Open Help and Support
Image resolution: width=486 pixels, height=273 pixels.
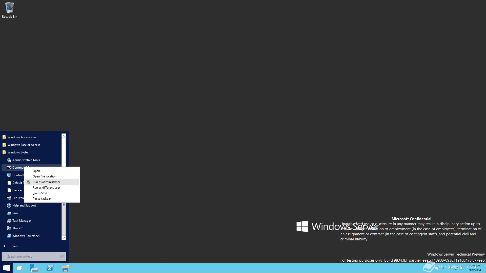31,206
